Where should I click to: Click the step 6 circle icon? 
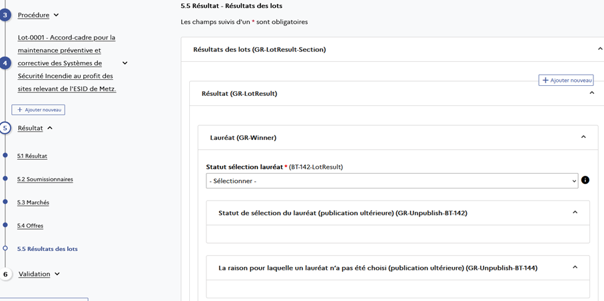5,274
